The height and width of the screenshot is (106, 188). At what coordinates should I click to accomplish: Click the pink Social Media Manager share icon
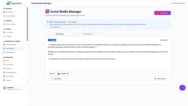click(47, 11)
